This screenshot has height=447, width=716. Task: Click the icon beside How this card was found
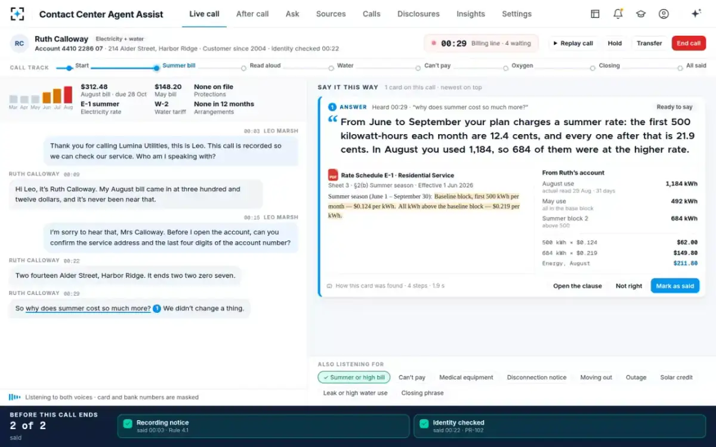[329, 286]
